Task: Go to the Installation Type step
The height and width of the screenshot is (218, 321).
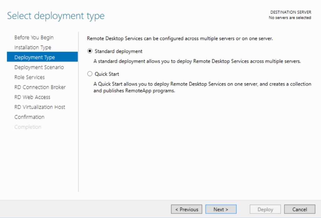Action: pos(33,48)
